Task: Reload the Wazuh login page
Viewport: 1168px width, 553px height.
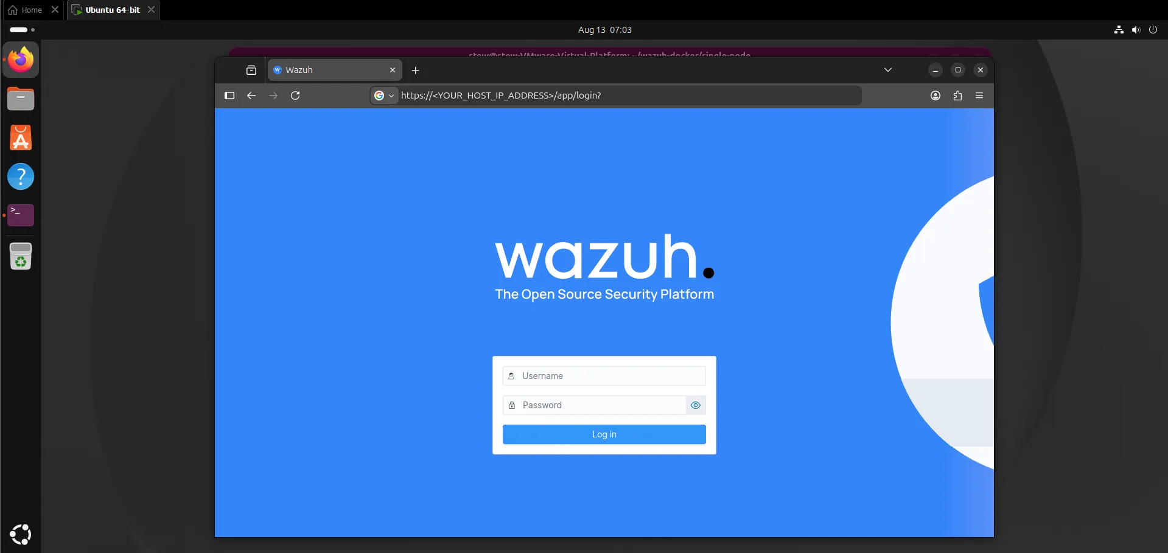Action: [295, 96]
